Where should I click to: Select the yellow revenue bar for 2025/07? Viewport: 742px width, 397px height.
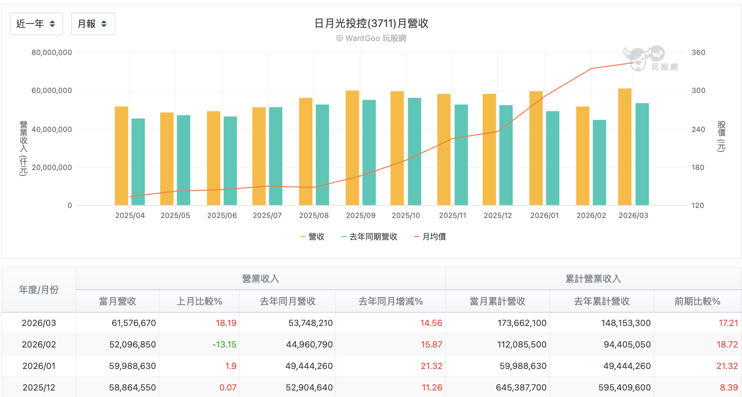tap(259, 156)
